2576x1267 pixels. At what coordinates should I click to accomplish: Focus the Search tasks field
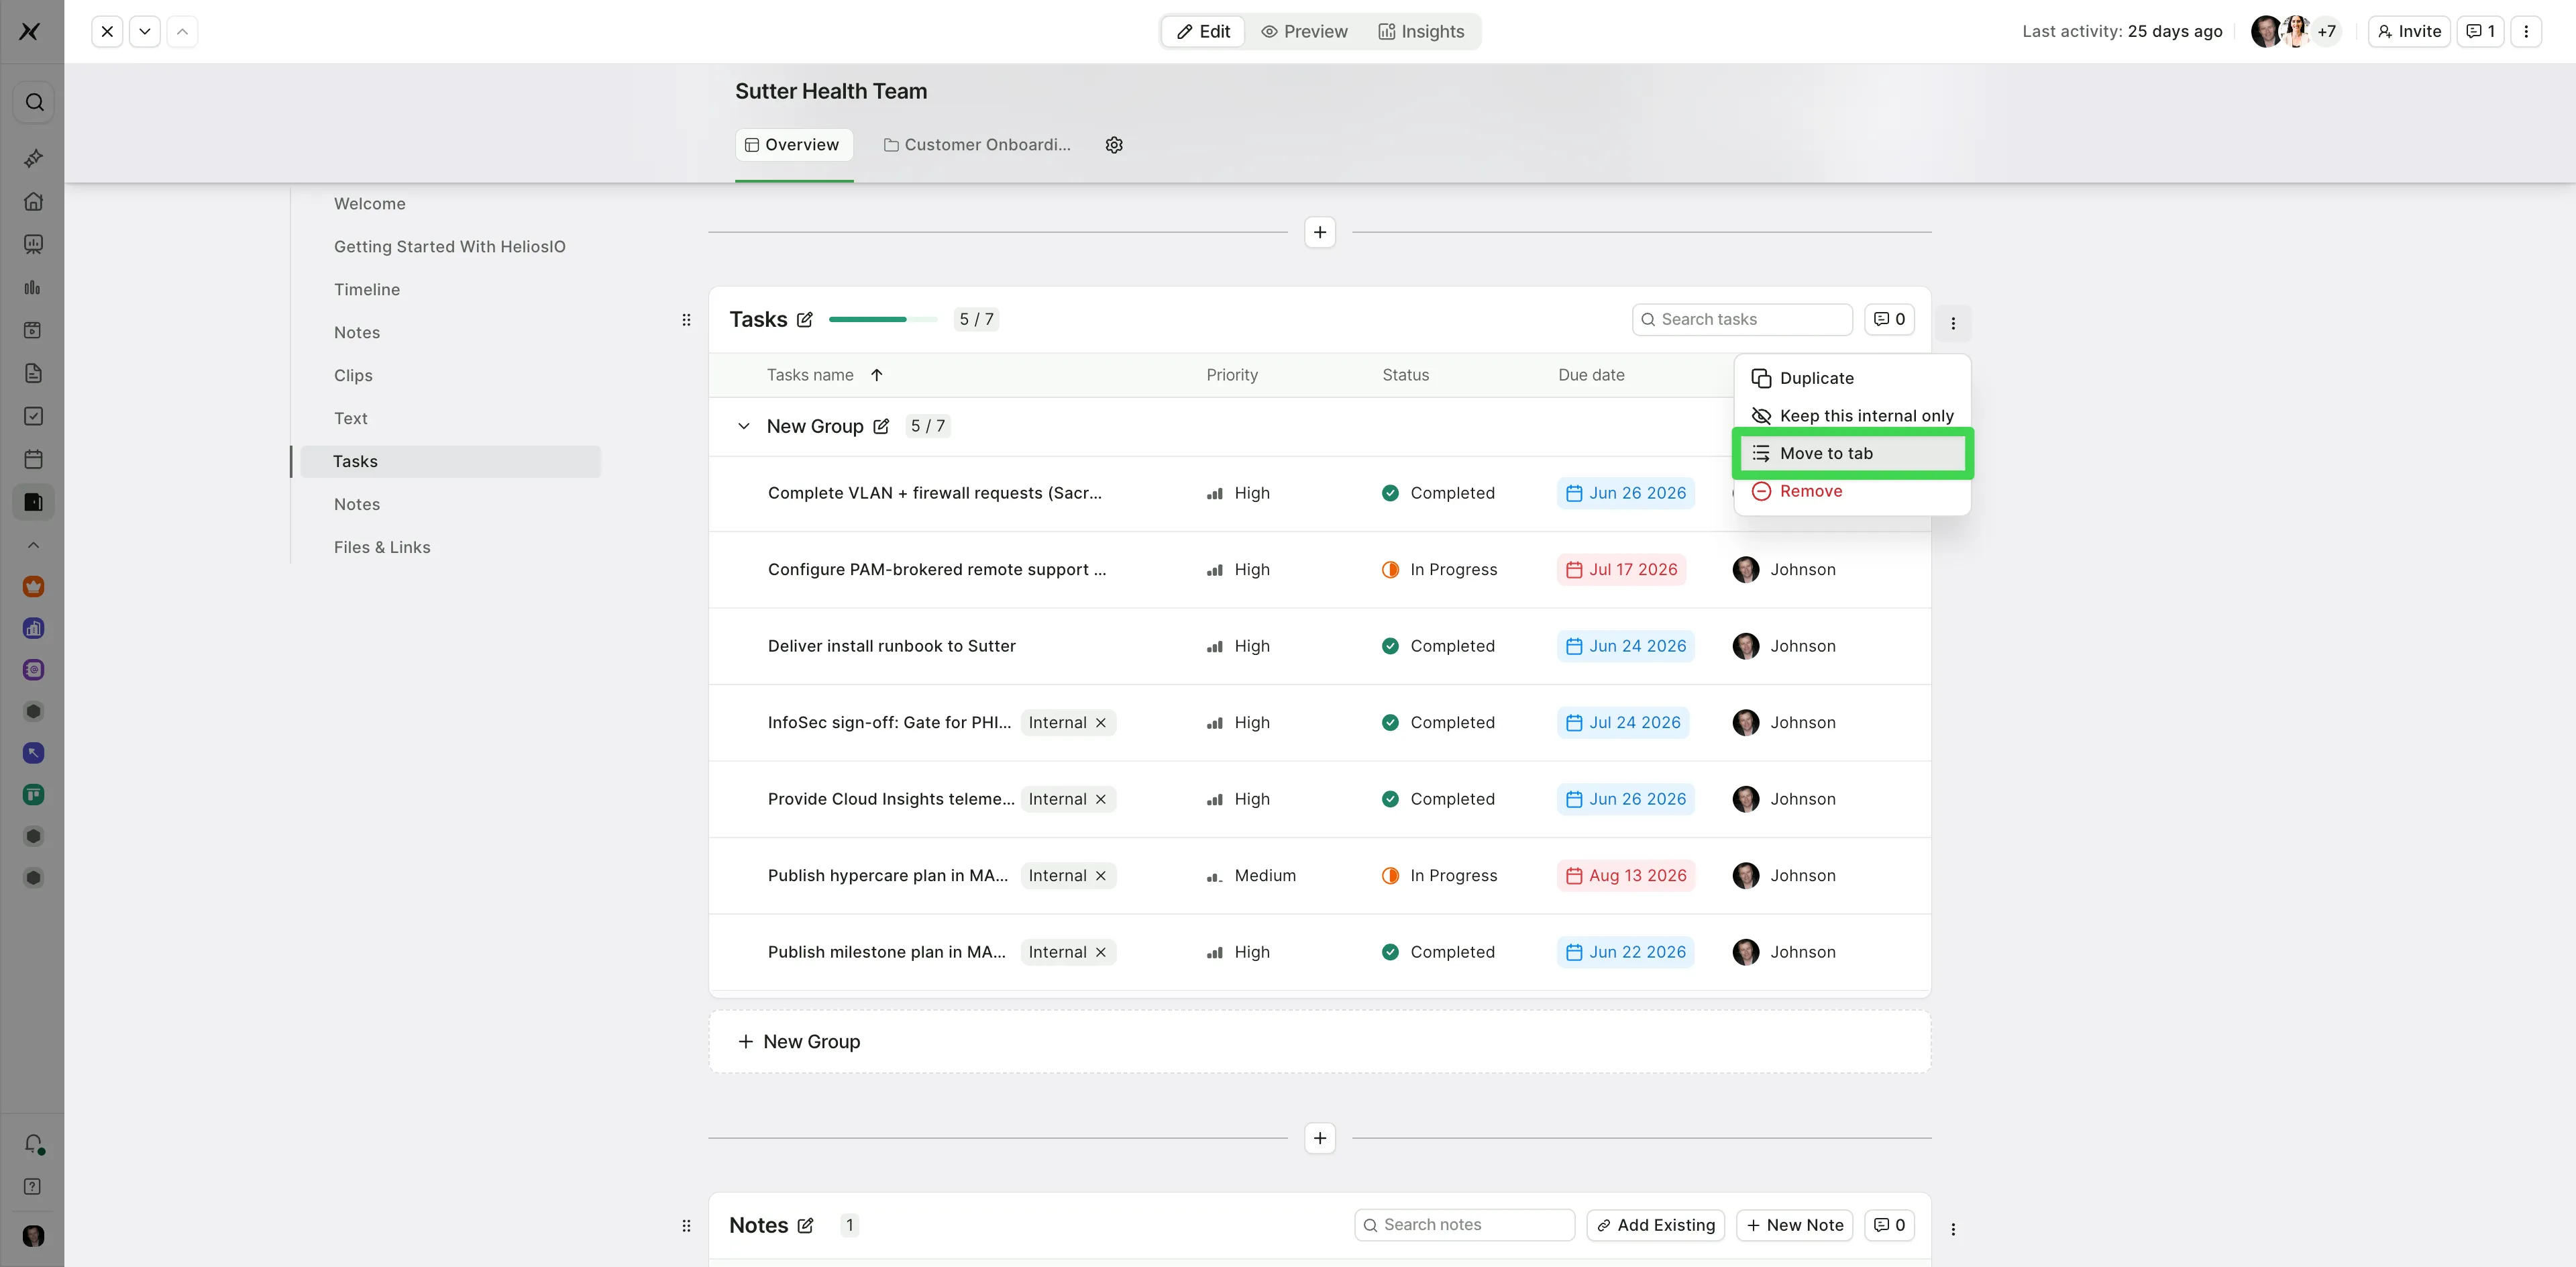pos(1742,319)
